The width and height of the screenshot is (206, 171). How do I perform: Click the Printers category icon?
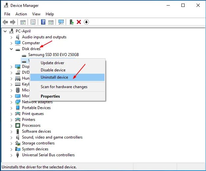point(18,120)
